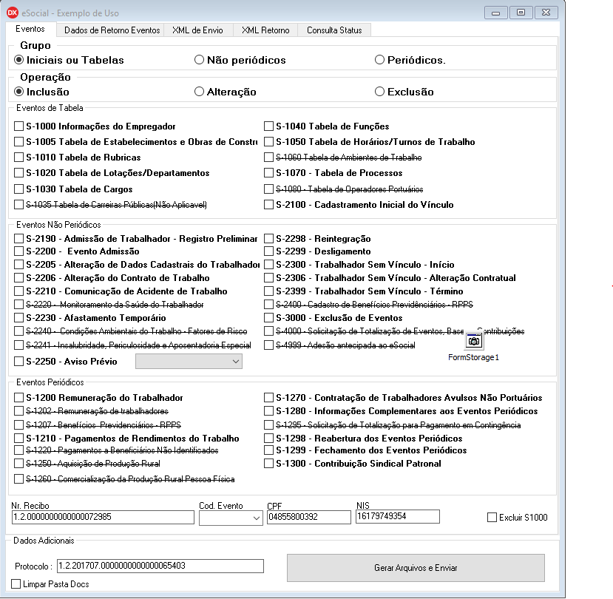
Task: Enable the Excluir S1000 checkbox
Action: (492, 517)
